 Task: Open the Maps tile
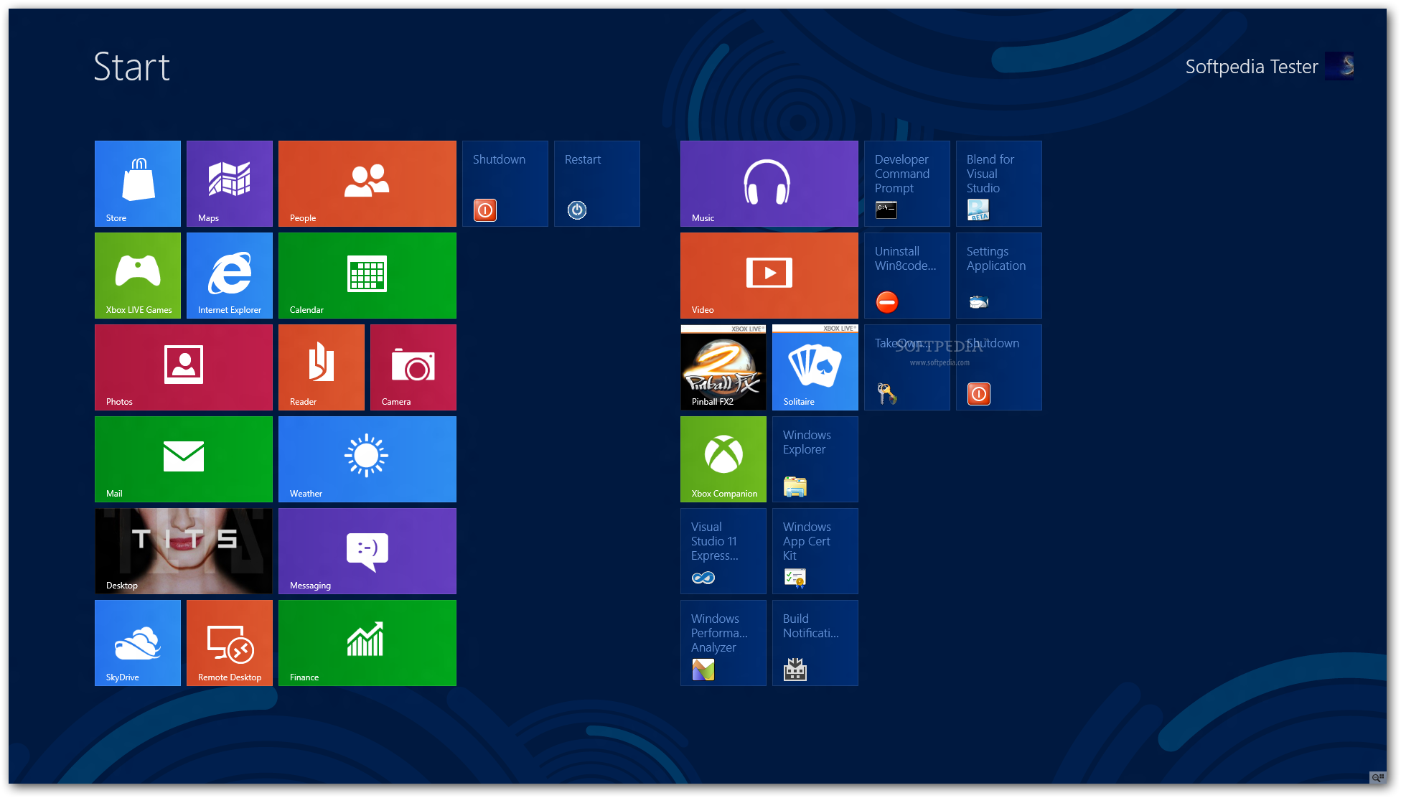pos(230,184)
